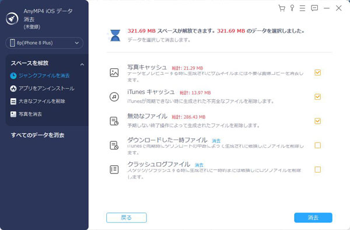Click the 写真キャッシュ picture icon
350x230 pixels.
114,72
